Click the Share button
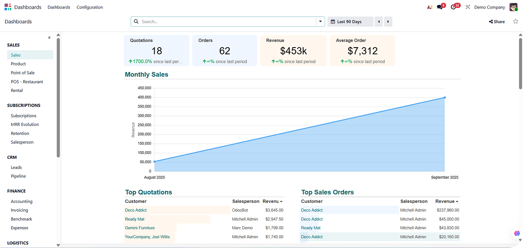Screen dimensions: 523x248 pyautogui.click(x=497, y=22)
